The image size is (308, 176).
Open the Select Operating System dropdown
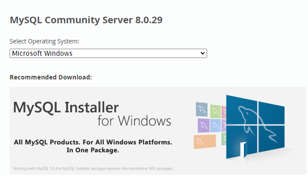click(108, 53)
